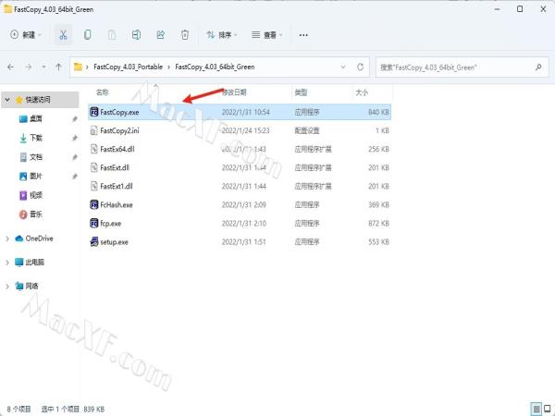Screen dimensions: 555x416
Task: Open the 查看 (View) dropdown menu
Action: point(267,35)
